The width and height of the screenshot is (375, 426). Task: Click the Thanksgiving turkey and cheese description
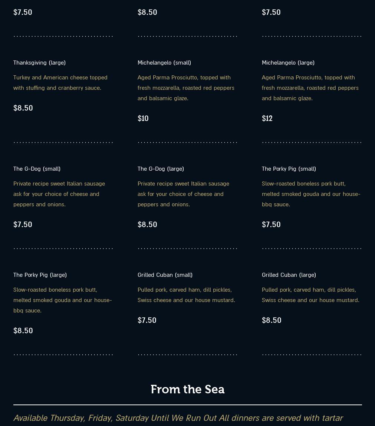(60, 83)
